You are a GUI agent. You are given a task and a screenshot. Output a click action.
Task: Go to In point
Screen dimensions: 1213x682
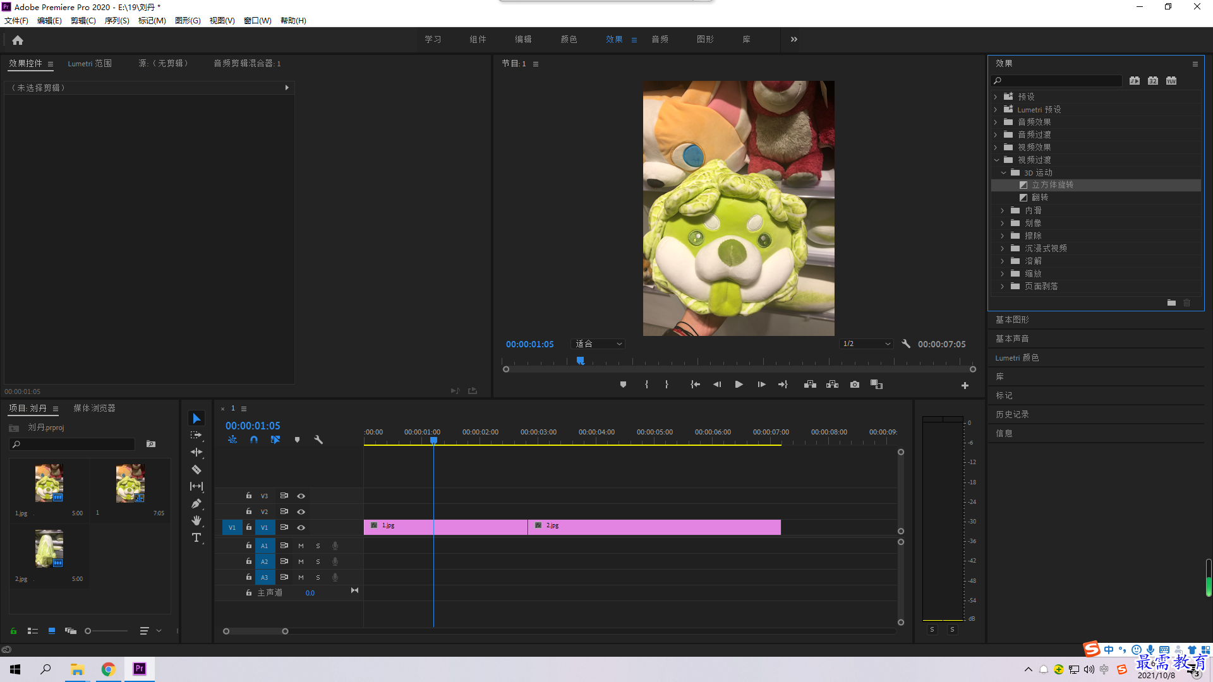tap(695, 385)
